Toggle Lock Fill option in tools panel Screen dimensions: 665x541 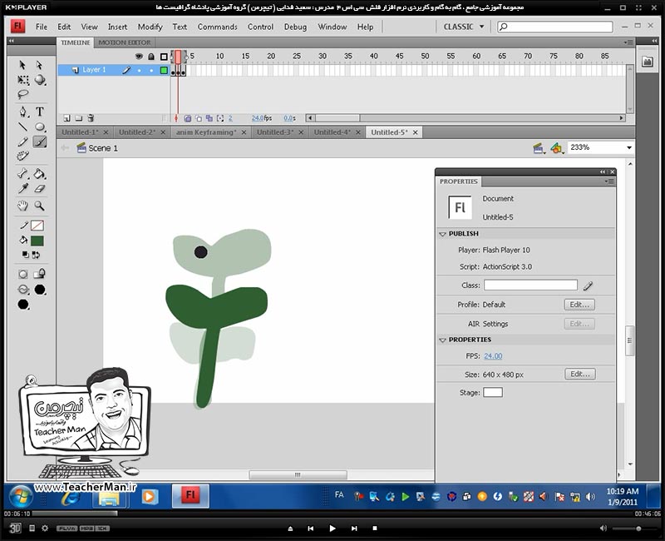coord(40,274)
